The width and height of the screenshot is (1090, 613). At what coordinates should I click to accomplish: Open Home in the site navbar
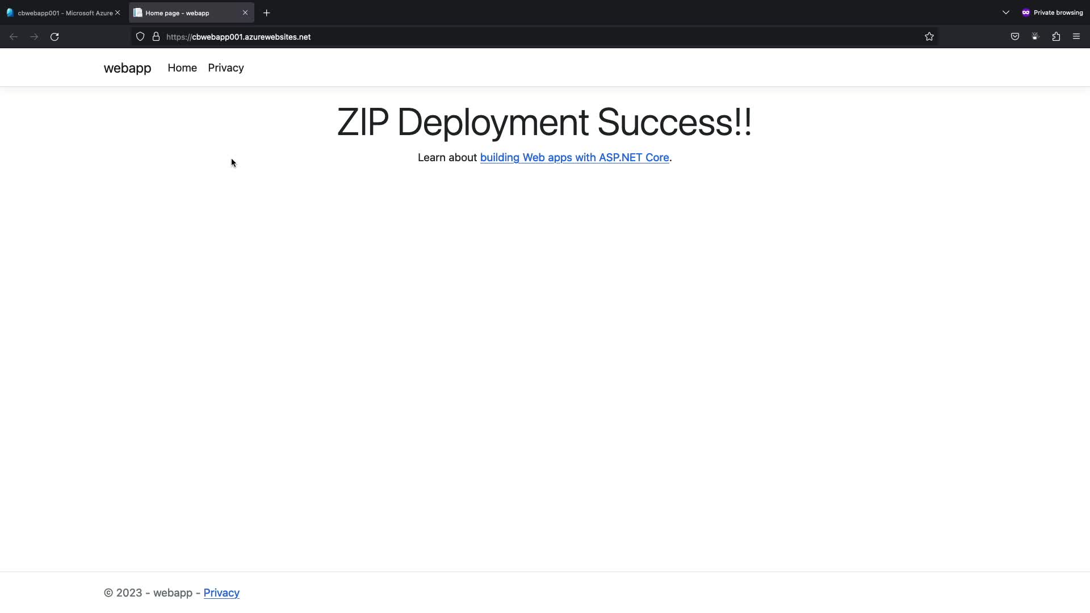click(182, 68)
